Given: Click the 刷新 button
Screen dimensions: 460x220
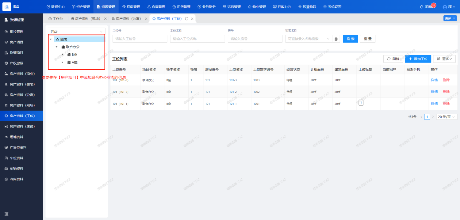Looking at the screenshot, I should [393, 59].
